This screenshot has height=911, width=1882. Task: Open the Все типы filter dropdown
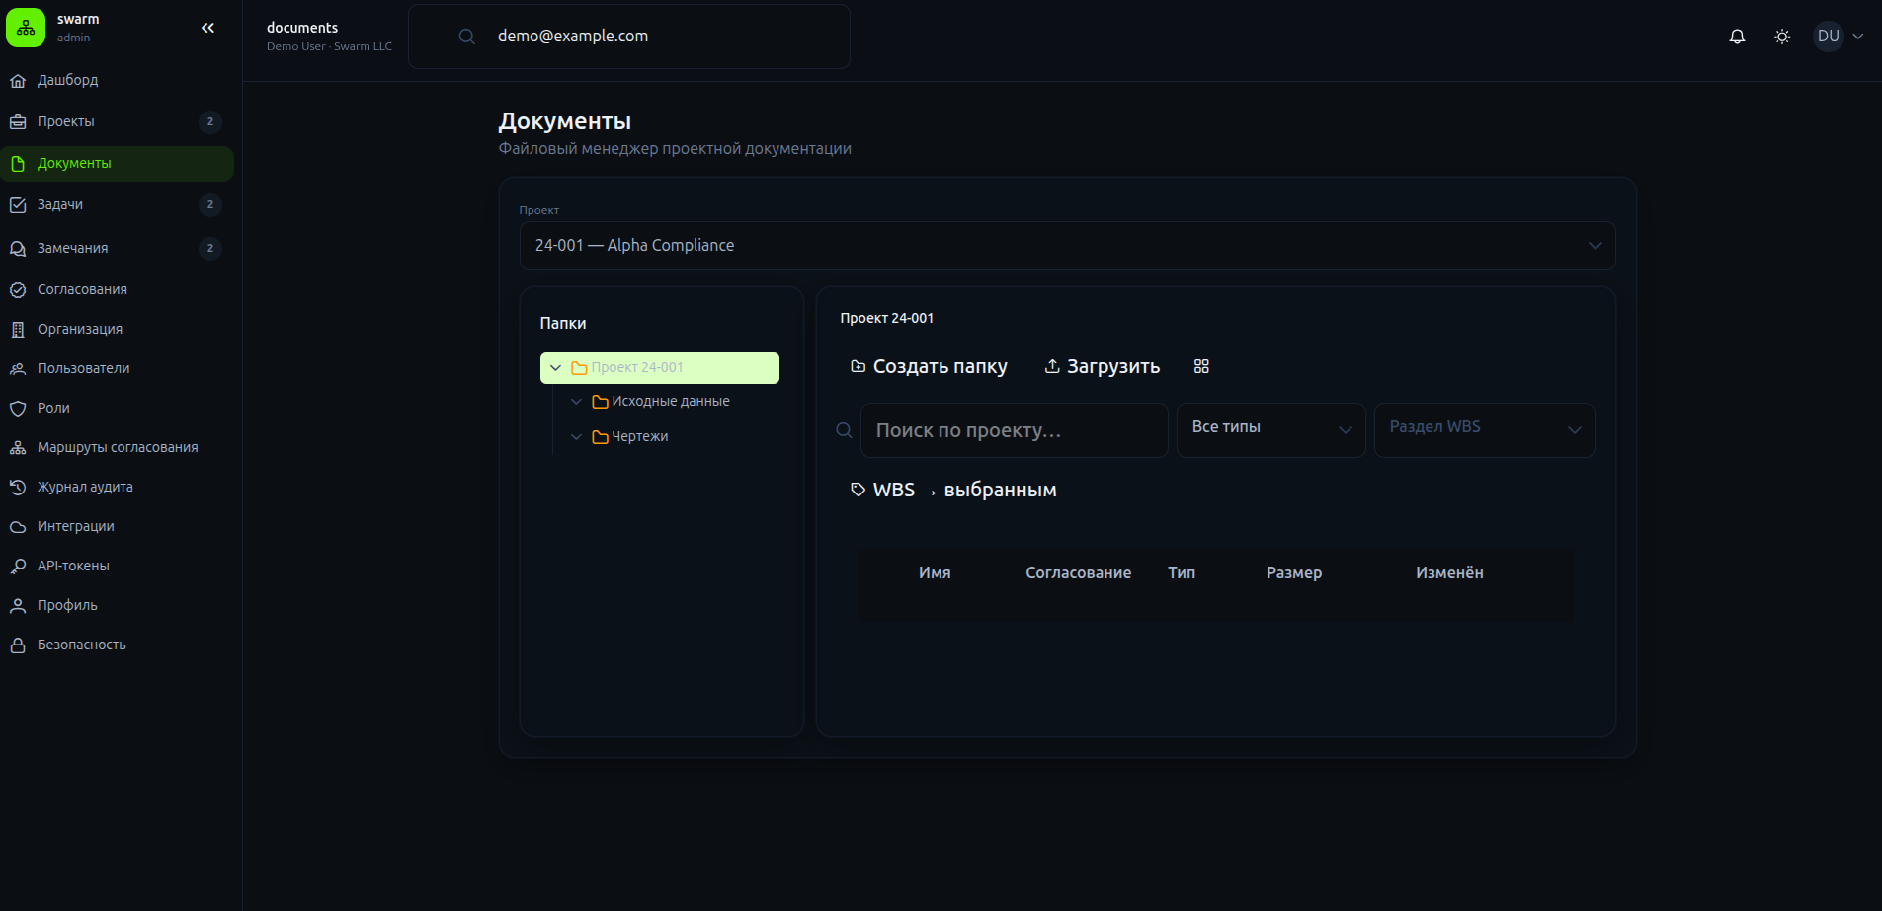click(x=1270, y=429)
